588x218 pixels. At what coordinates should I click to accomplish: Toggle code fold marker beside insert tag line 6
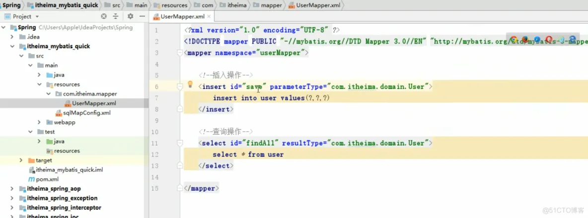(x=180, y=87)
